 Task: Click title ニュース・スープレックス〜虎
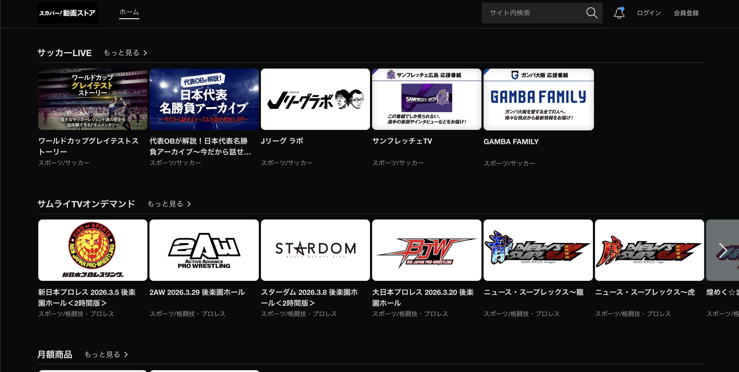(x=645, y=292)
